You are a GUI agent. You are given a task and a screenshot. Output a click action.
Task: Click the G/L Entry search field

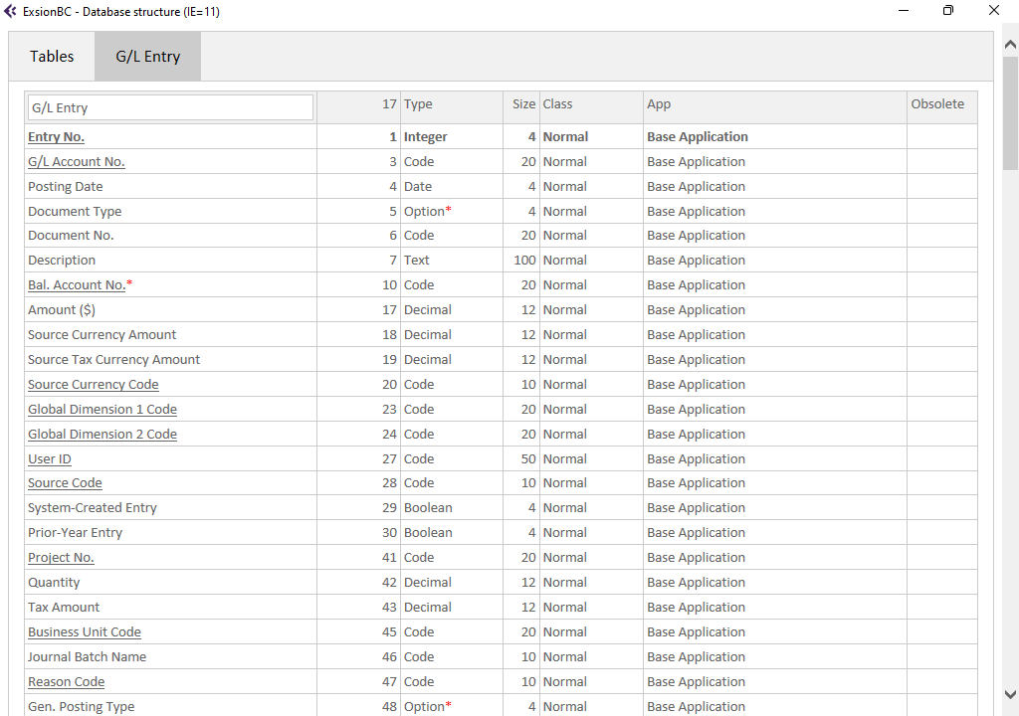[x=170, y=107]
